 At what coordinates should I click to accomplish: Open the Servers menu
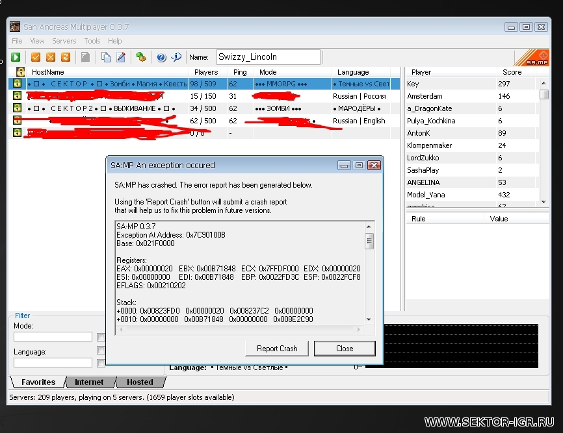tap(64, 41)
